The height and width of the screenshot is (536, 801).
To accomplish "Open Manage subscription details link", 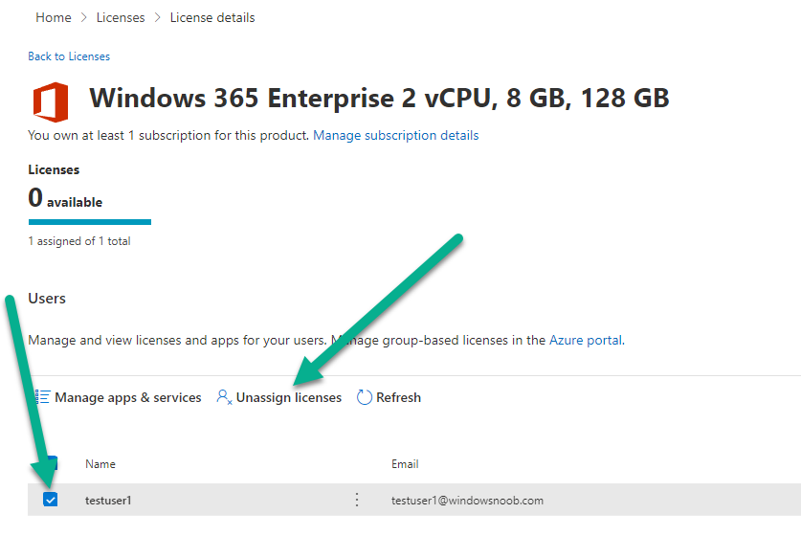I will pyautogui.click(x=396, y=135).
